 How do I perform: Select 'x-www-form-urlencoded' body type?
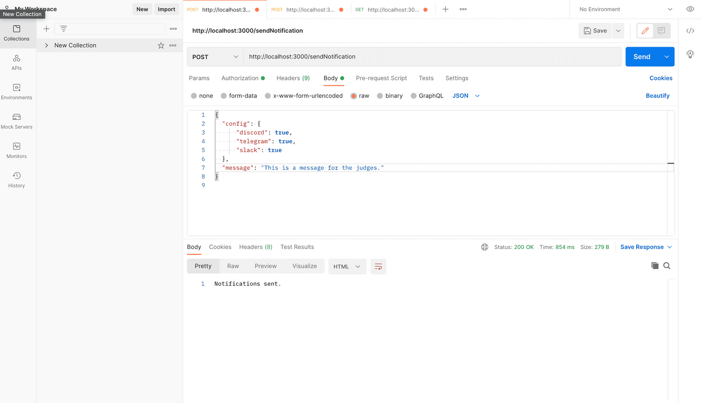[268, 96]
